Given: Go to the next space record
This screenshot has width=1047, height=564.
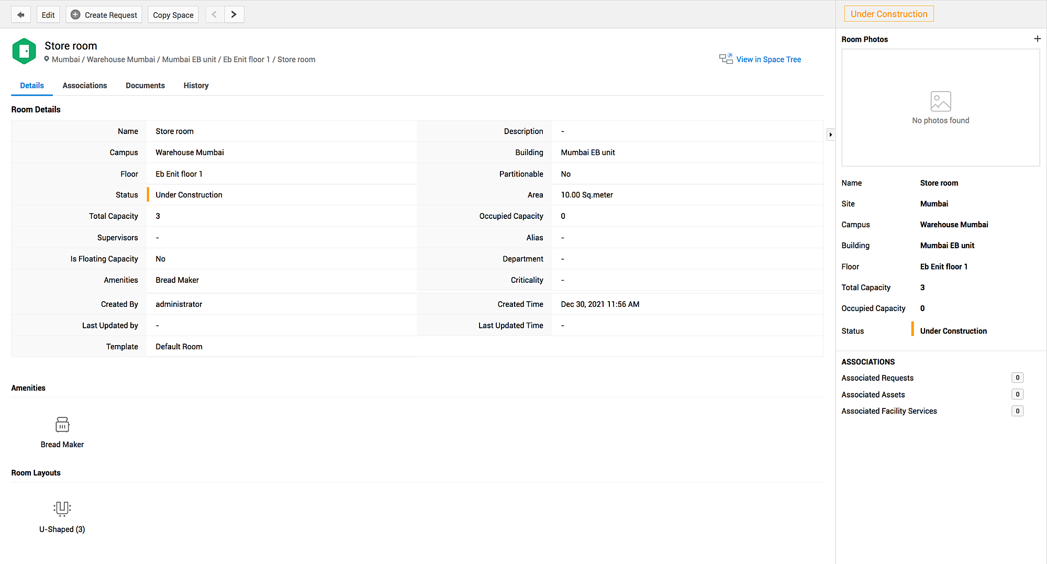Looking at the screenshot, I should click(234, 15).
